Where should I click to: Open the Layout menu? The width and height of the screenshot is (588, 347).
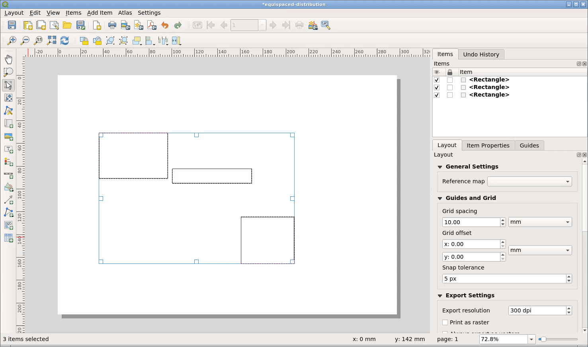(x=14, y=13)
